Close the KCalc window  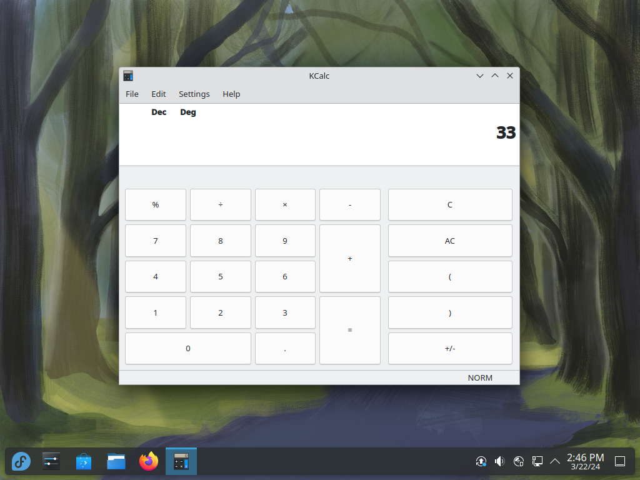pos(510,76)
